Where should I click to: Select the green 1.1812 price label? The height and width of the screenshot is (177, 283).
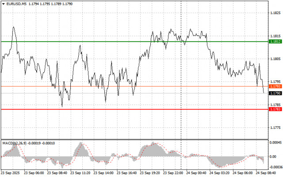pos(275,41)
